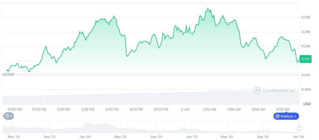Select the 5 Jan date marker

point(185,109)
